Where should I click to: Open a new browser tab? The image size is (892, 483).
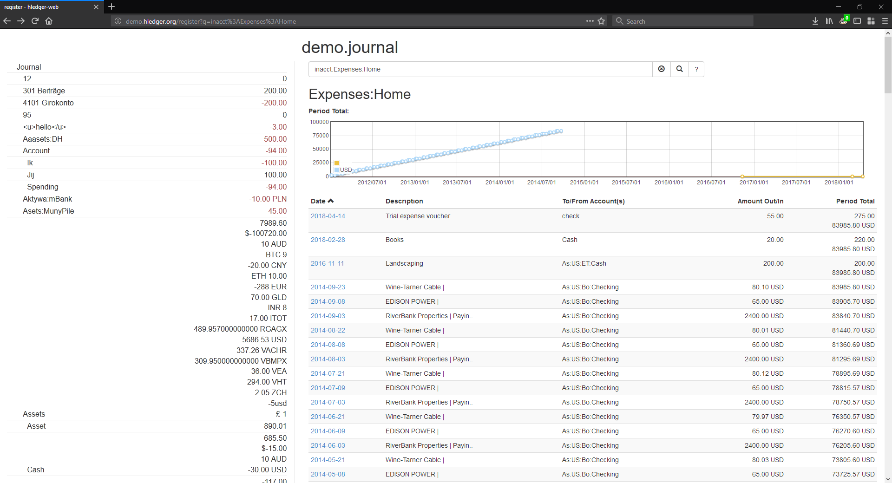pos(111,7)
